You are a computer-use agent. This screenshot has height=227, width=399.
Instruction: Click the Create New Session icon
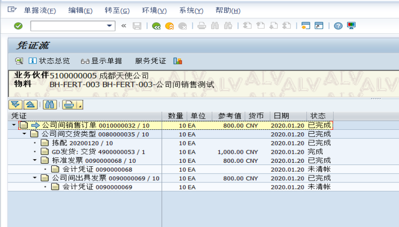point(306,26)
